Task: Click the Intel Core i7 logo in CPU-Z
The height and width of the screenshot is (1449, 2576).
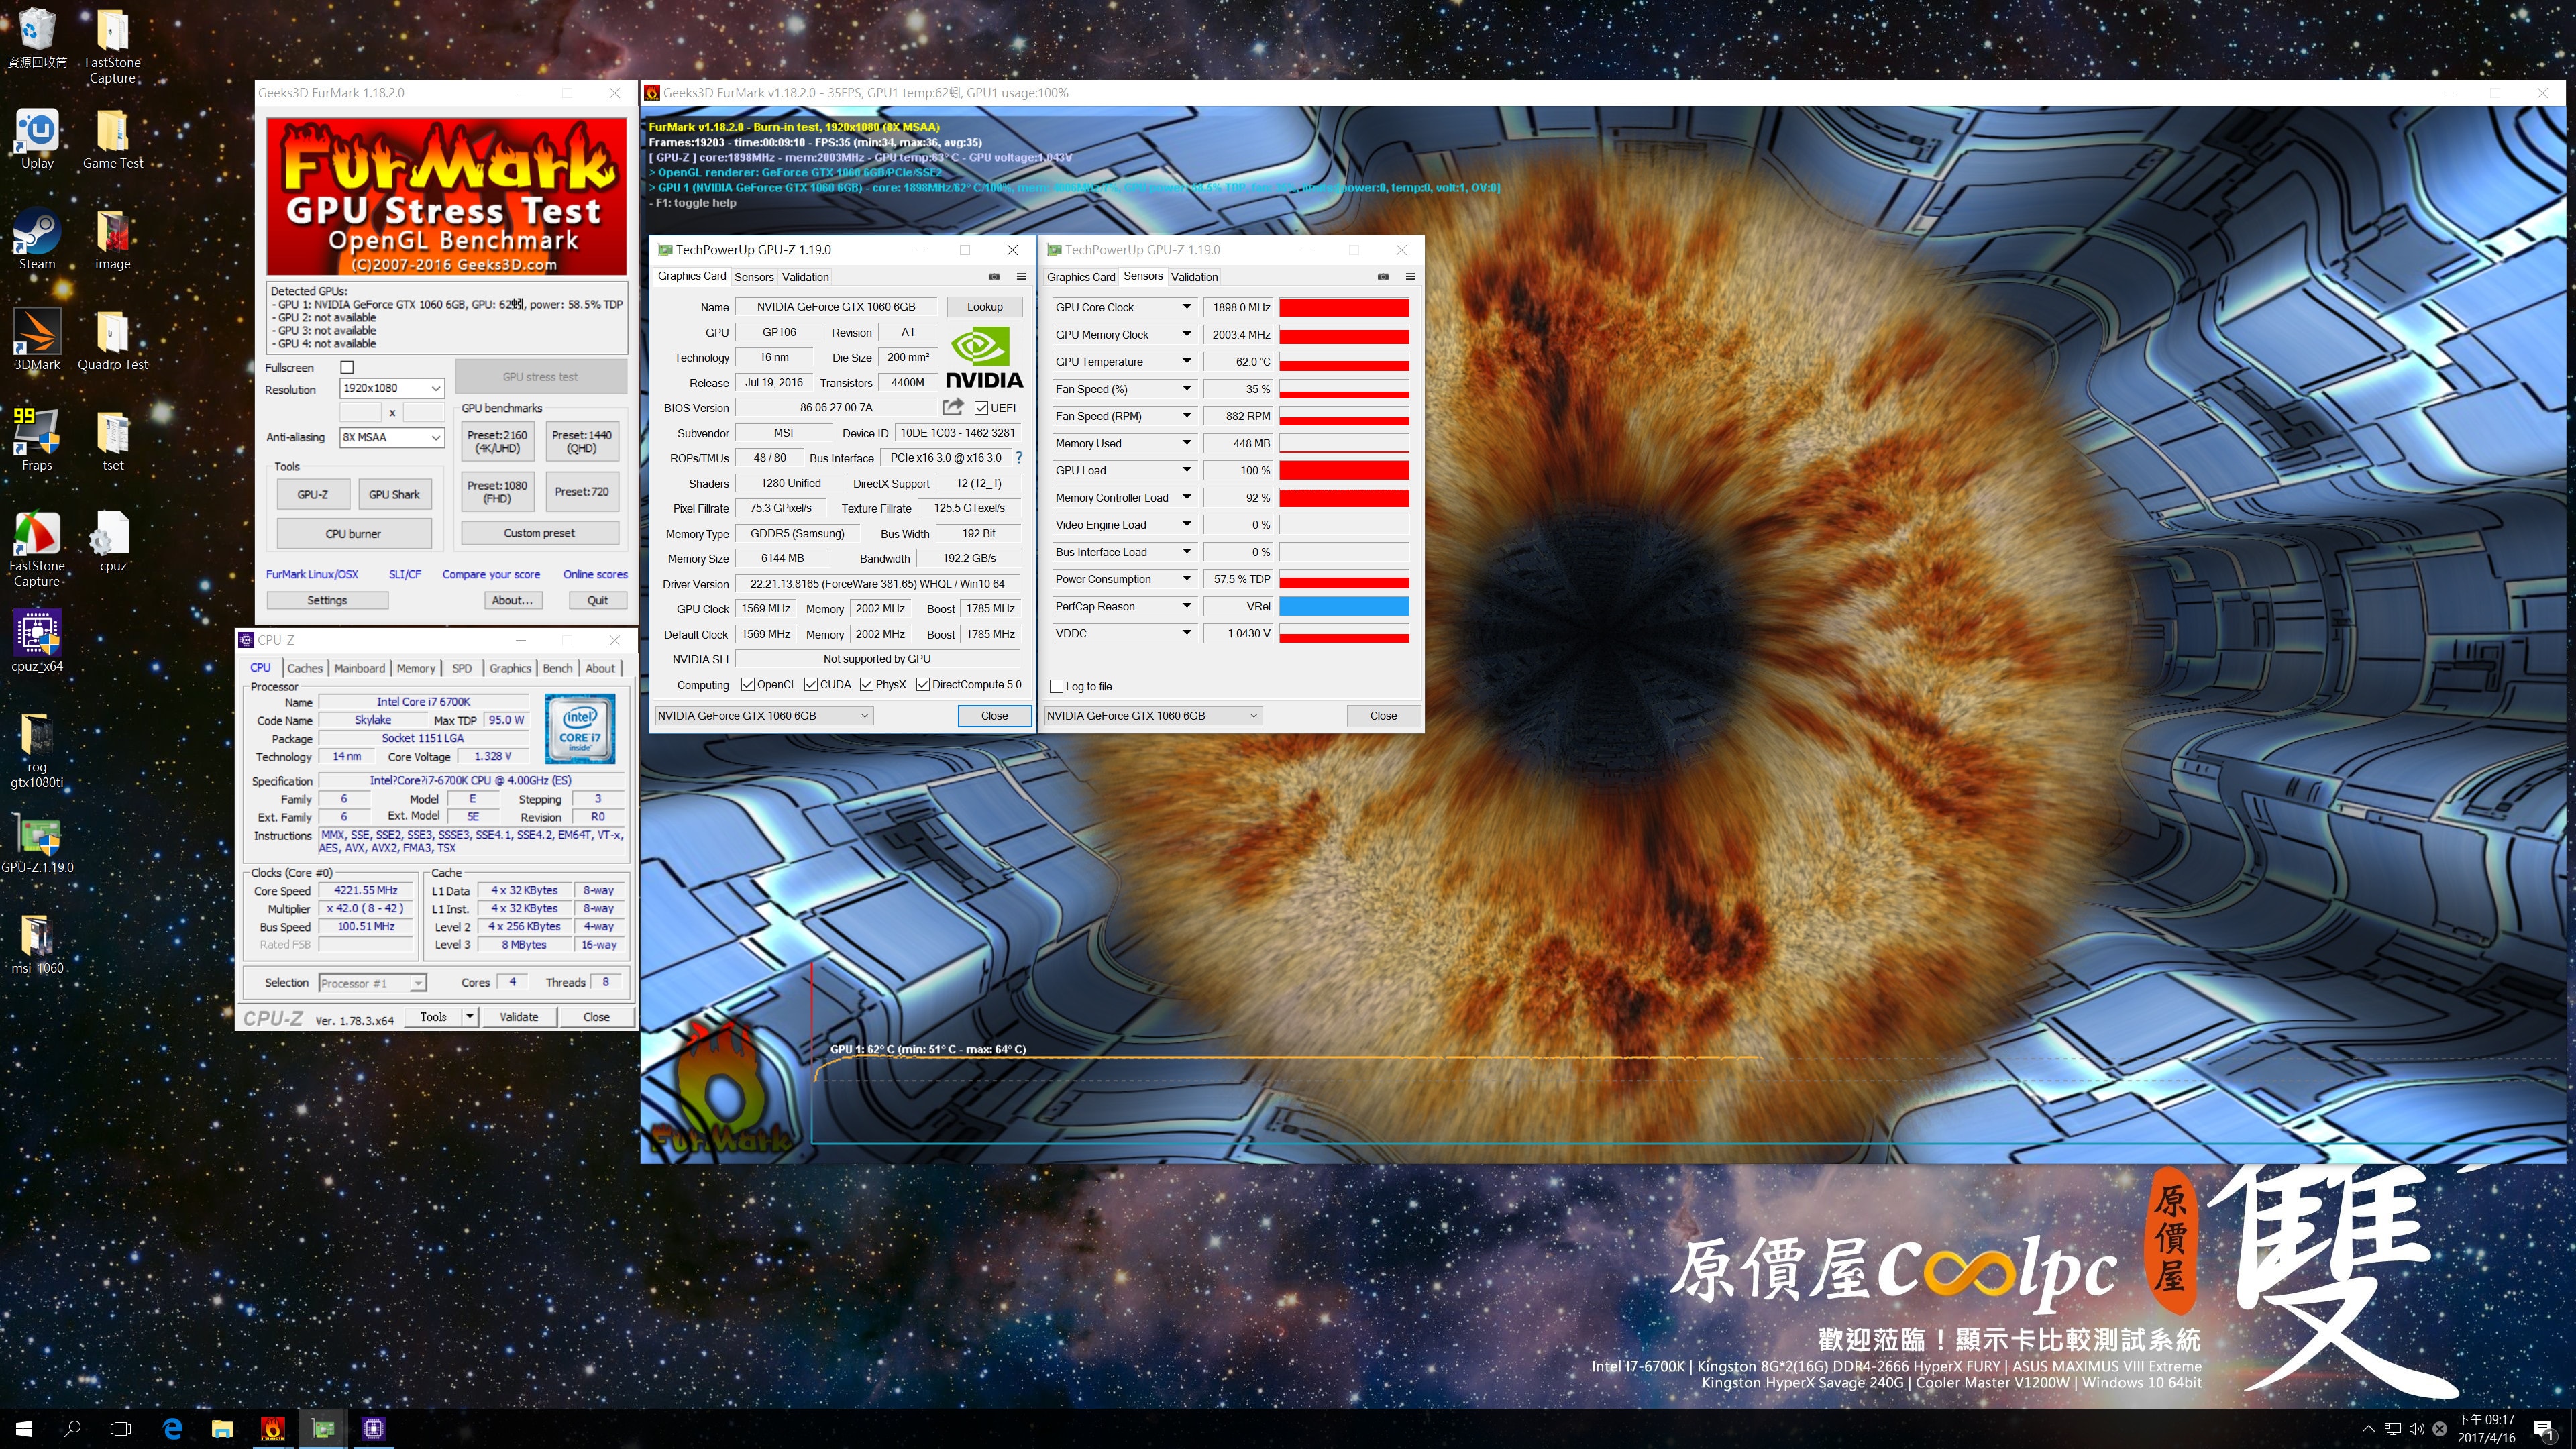Action: coord(580,729)
